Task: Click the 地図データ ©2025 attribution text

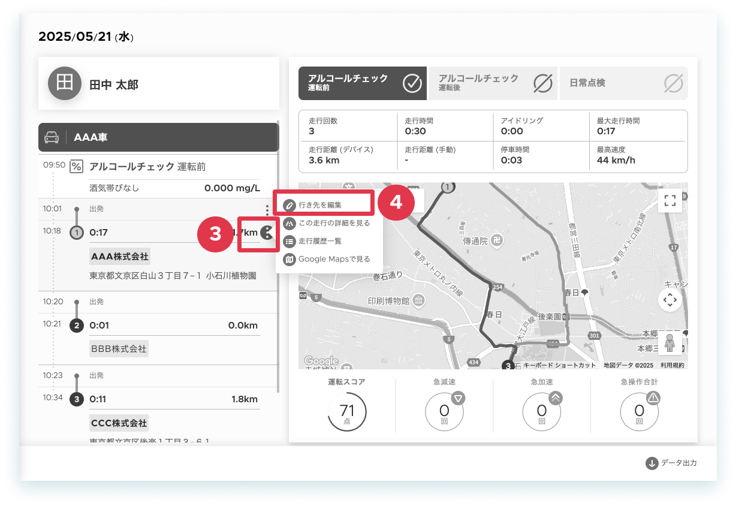Action: [x=628, y=365]
